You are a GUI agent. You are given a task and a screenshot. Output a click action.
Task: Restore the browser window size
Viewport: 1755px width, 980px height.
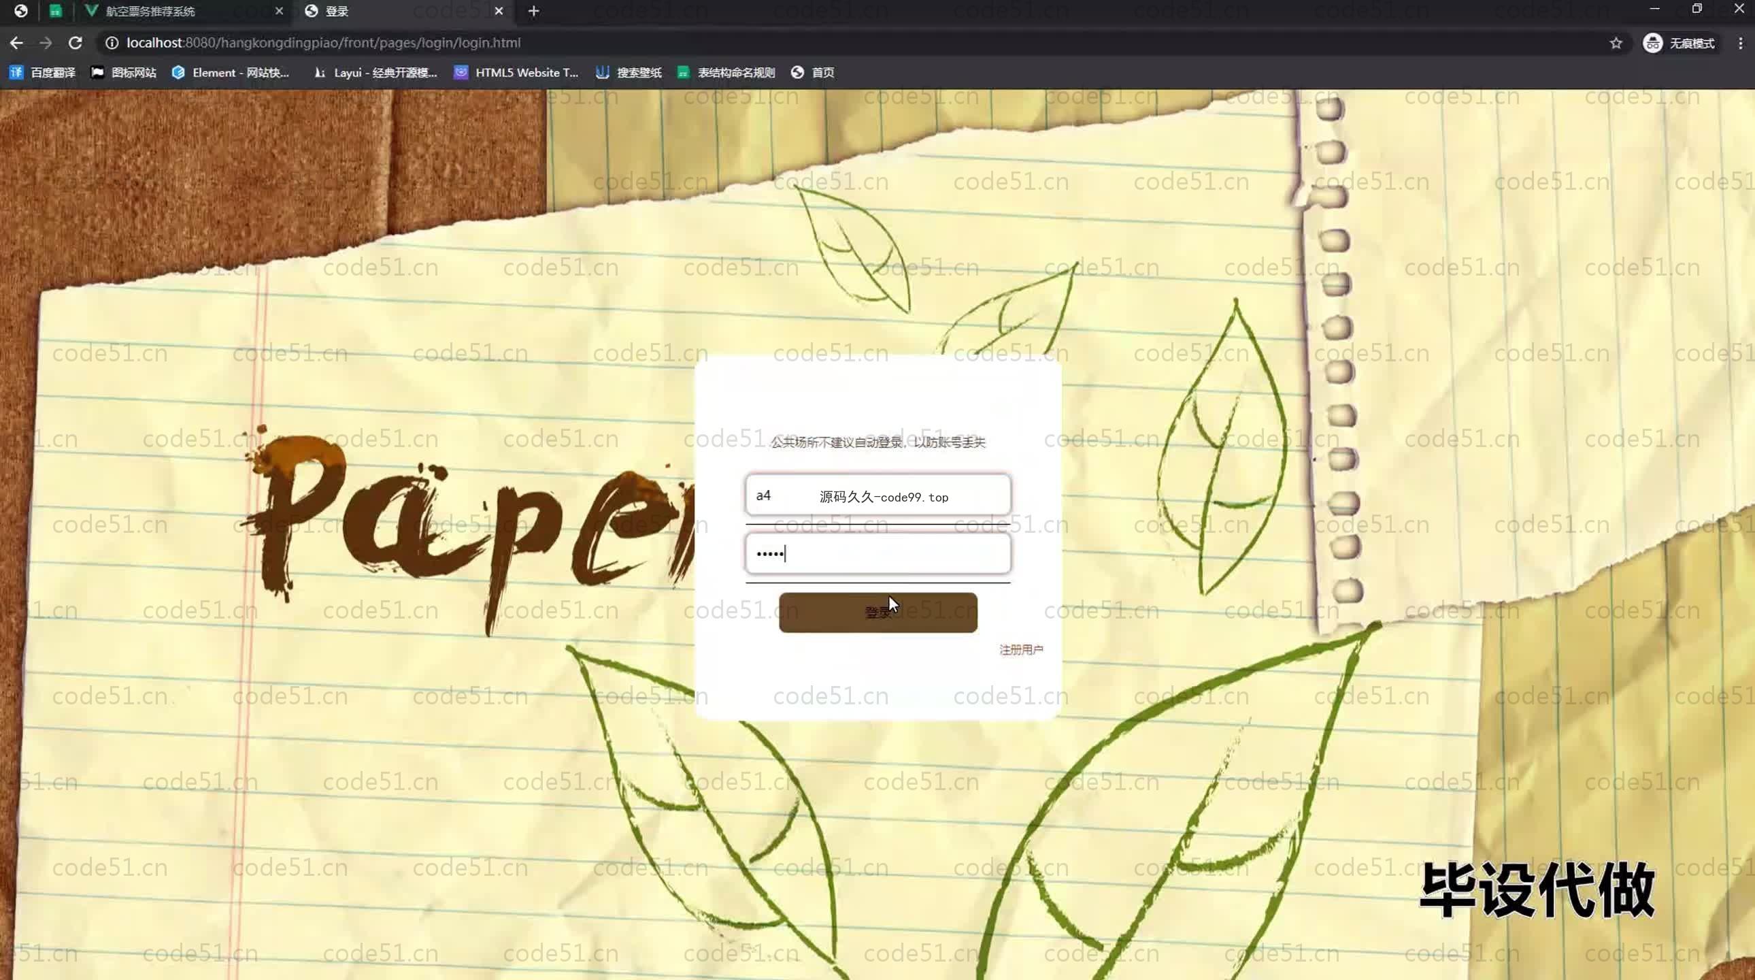click(x=1696, y=9)
